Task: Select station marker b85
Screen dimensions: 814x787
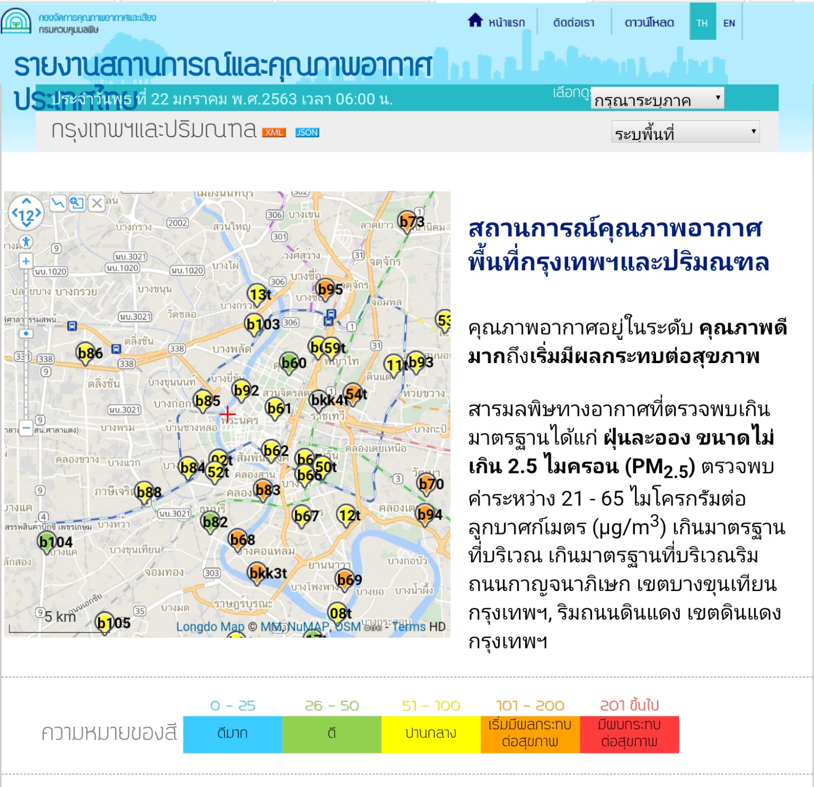Action: coord(204,401)
